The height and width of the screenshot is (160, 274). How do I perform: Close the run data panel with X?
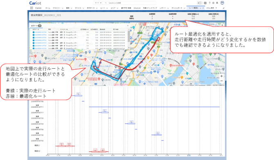(x=128, y=26)
